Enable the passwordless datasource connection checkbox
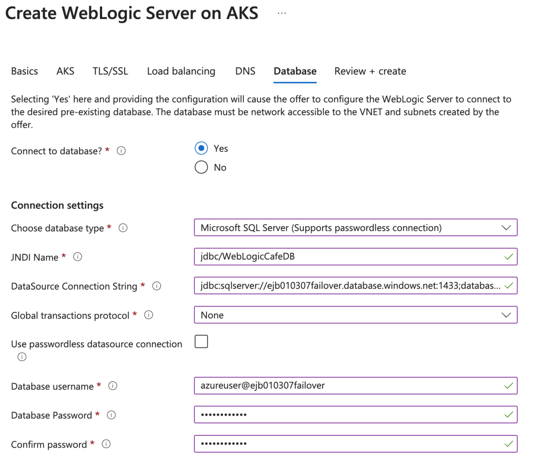Image resolution: width=533 pixels, height=465 pixels. pyautogui.click(x=201, y=342)
